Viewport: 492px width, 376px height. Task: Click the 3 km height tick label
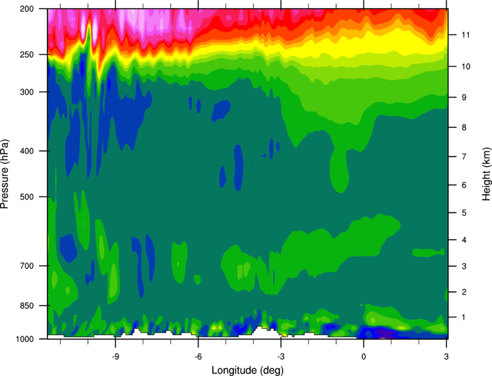coord(464,266)
